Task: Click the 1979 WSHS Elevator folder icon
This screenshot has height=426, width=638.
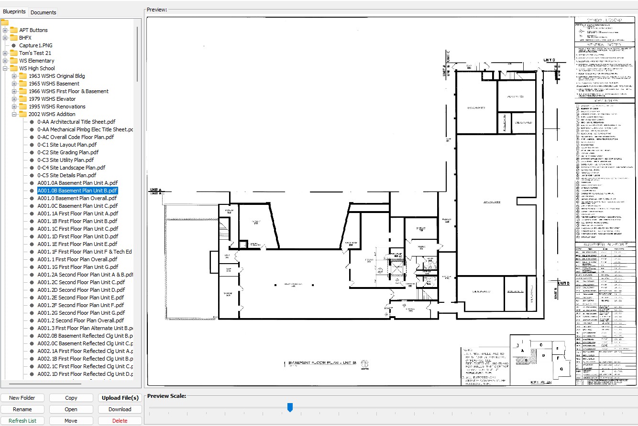Action: click(22, 99)
